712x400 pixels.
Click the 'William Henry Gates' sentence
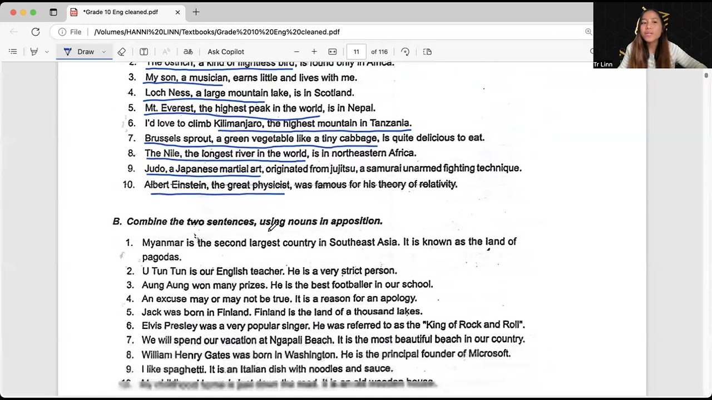tap(326, 354)
